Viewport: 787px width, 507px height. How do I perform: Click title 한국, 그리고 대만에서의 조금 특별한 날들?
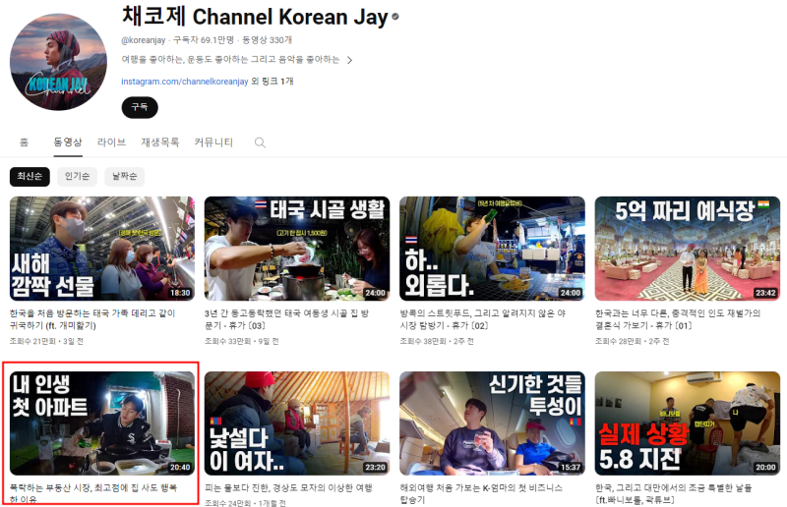[x=673, y=493]
